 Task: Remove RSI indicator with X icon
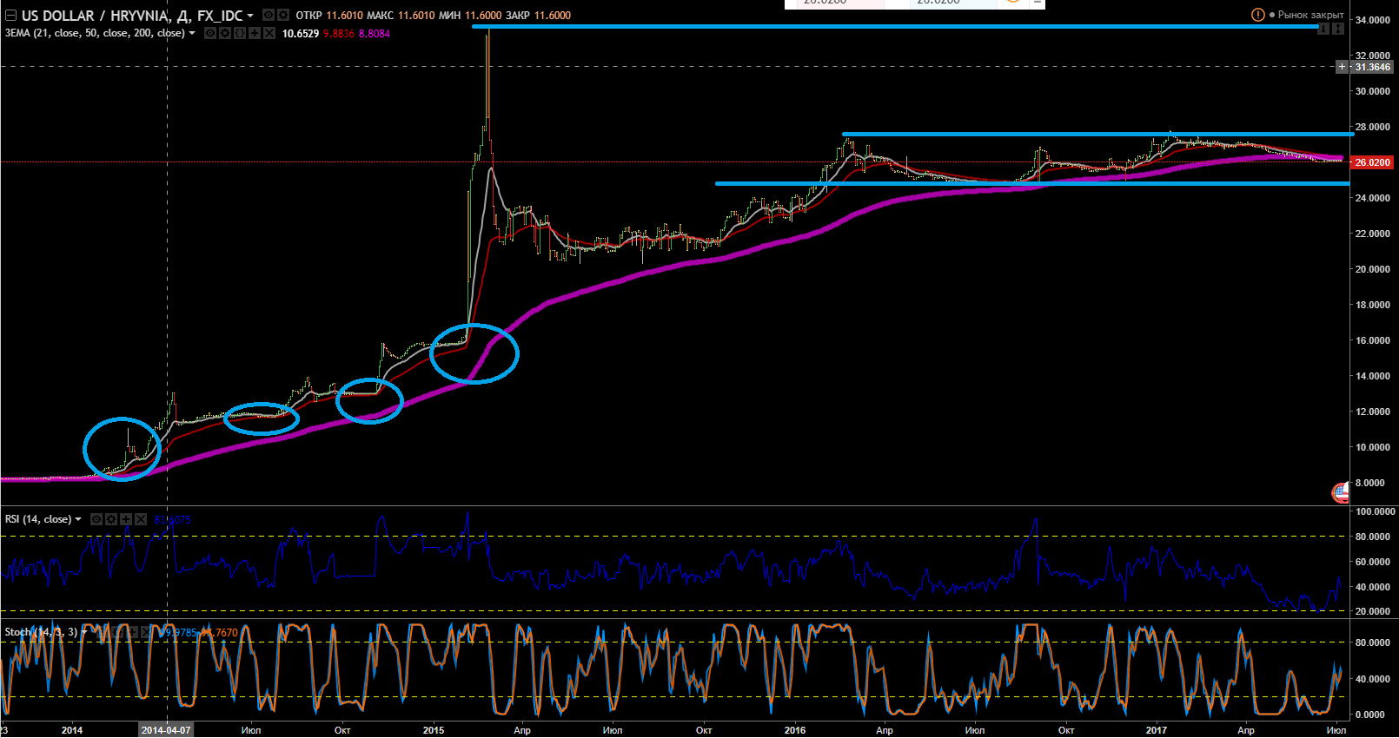(141, 519)
